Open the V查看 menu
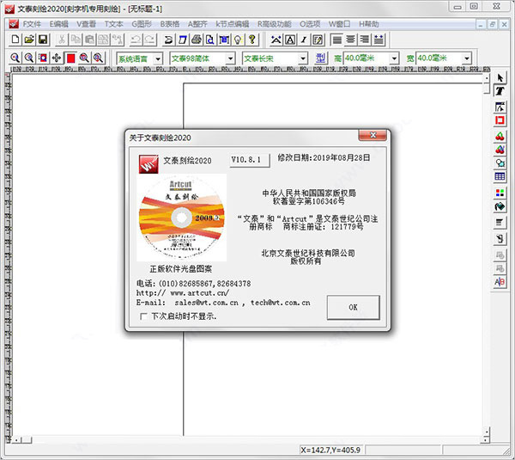Image resolution: width=515 pixels, height=460 pixels. pos(86,24)
